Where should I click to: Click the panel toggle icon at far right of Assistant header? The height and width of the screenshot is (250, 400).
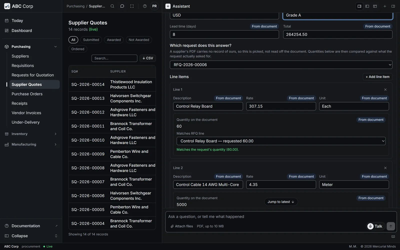coord(393,6)
